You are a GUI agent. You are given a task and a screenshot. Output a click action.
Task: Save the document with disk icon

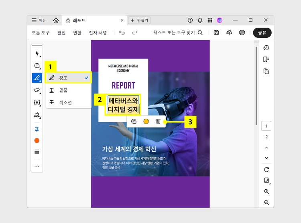pyautogui.click(x=216, y=32)
